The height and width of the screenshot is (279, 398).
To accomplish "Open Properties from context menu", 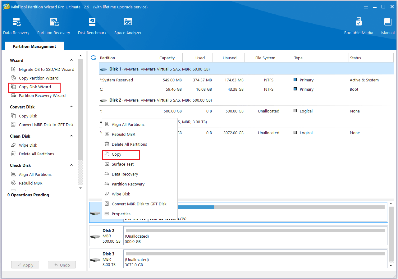I will click(140, 214).
